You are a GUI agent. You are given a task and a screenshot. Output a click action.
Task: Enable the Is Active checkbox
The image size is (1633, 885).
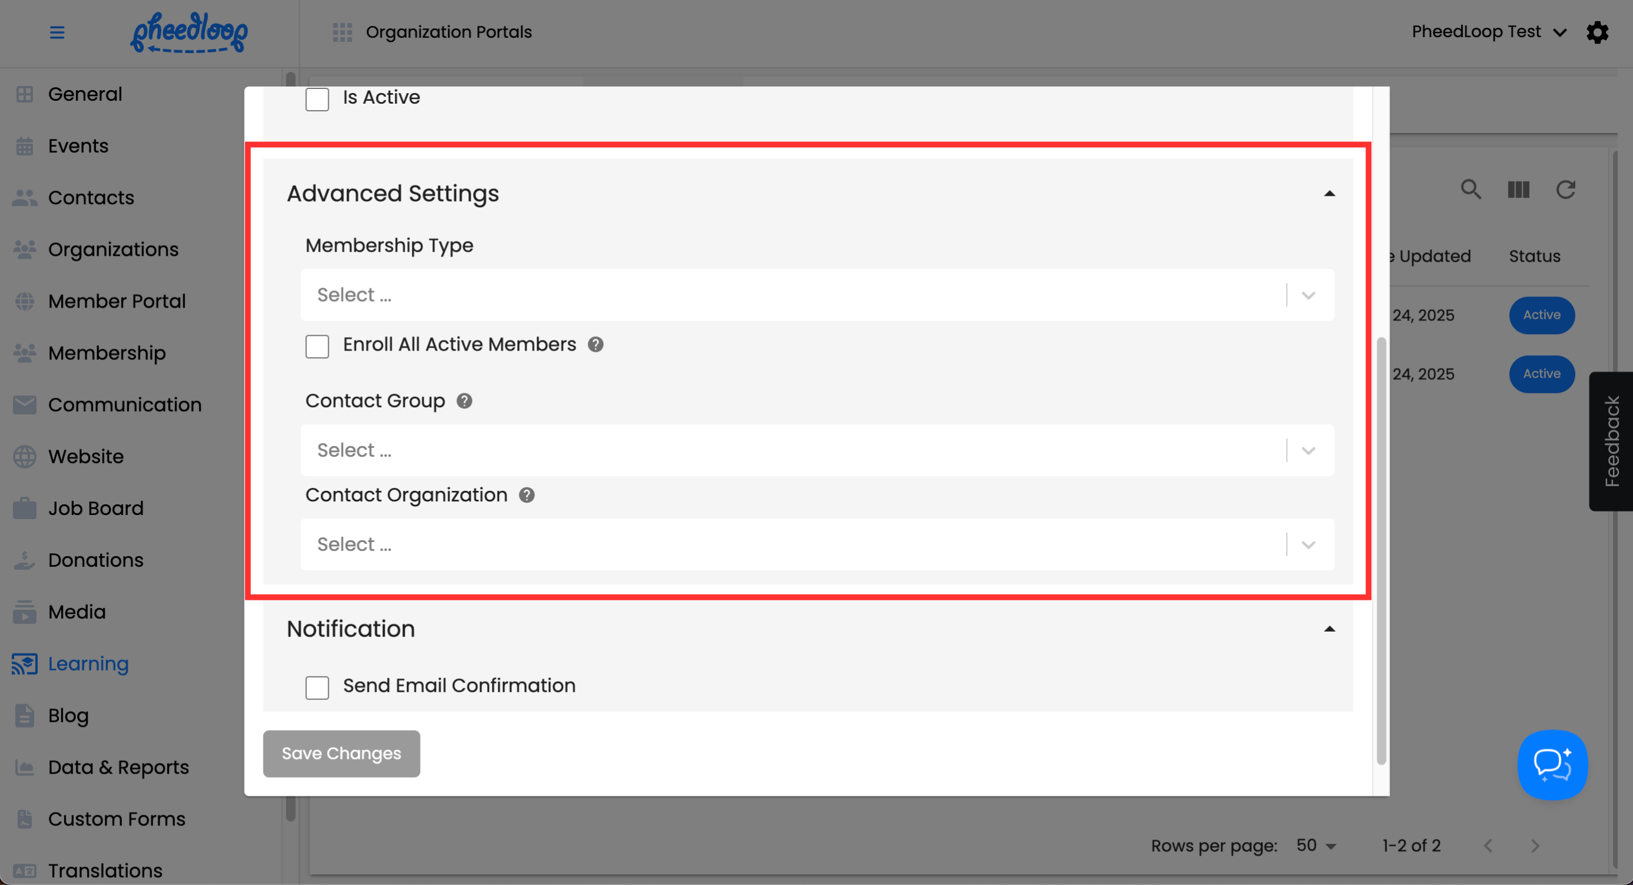point(317,100)
